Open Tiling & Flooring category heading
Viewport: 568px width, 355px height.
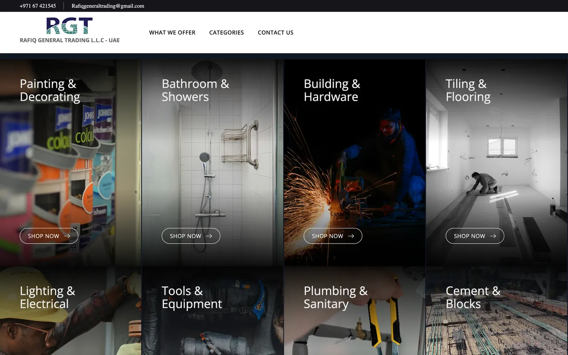pos(468,90)
